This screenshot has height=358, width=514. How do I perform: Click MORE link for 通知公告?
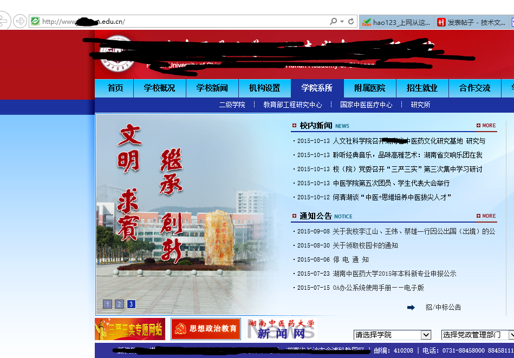[x=486, y=216]
